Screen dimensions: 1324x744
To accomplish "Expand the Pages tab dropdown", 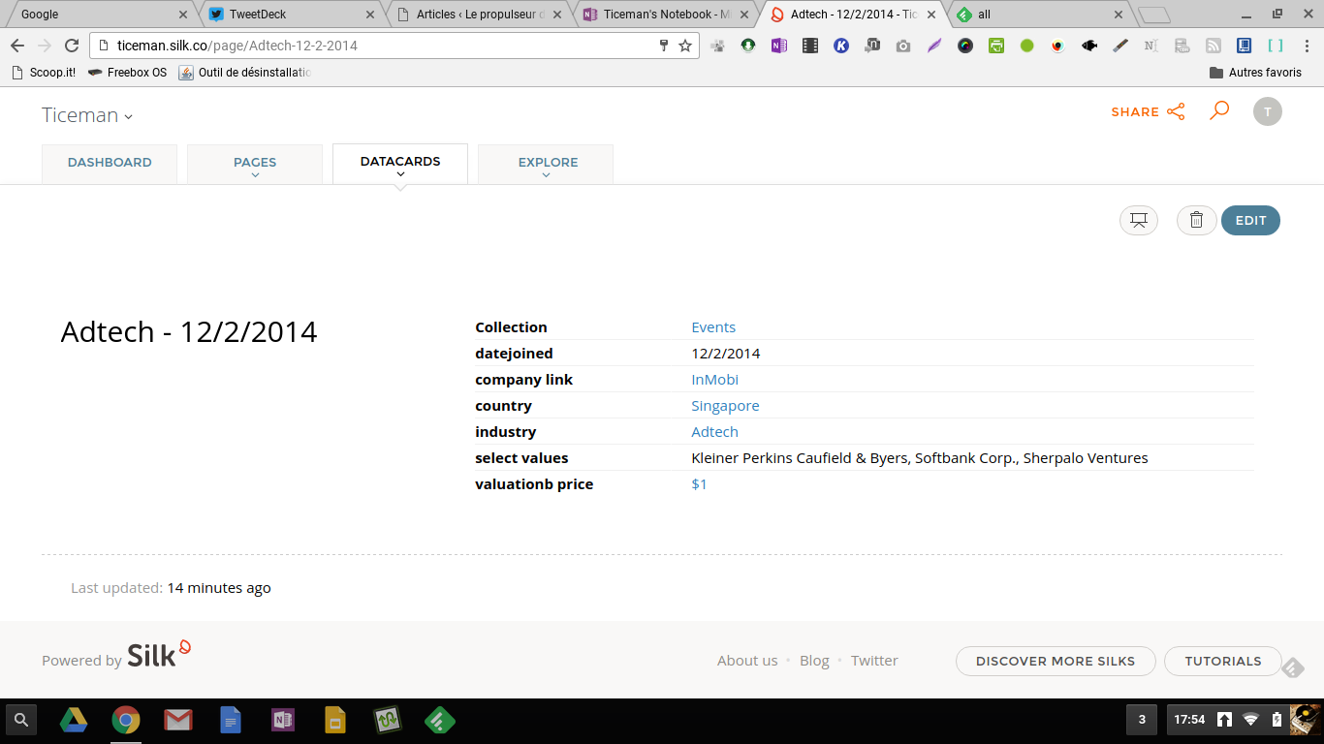I will [255, 175].
